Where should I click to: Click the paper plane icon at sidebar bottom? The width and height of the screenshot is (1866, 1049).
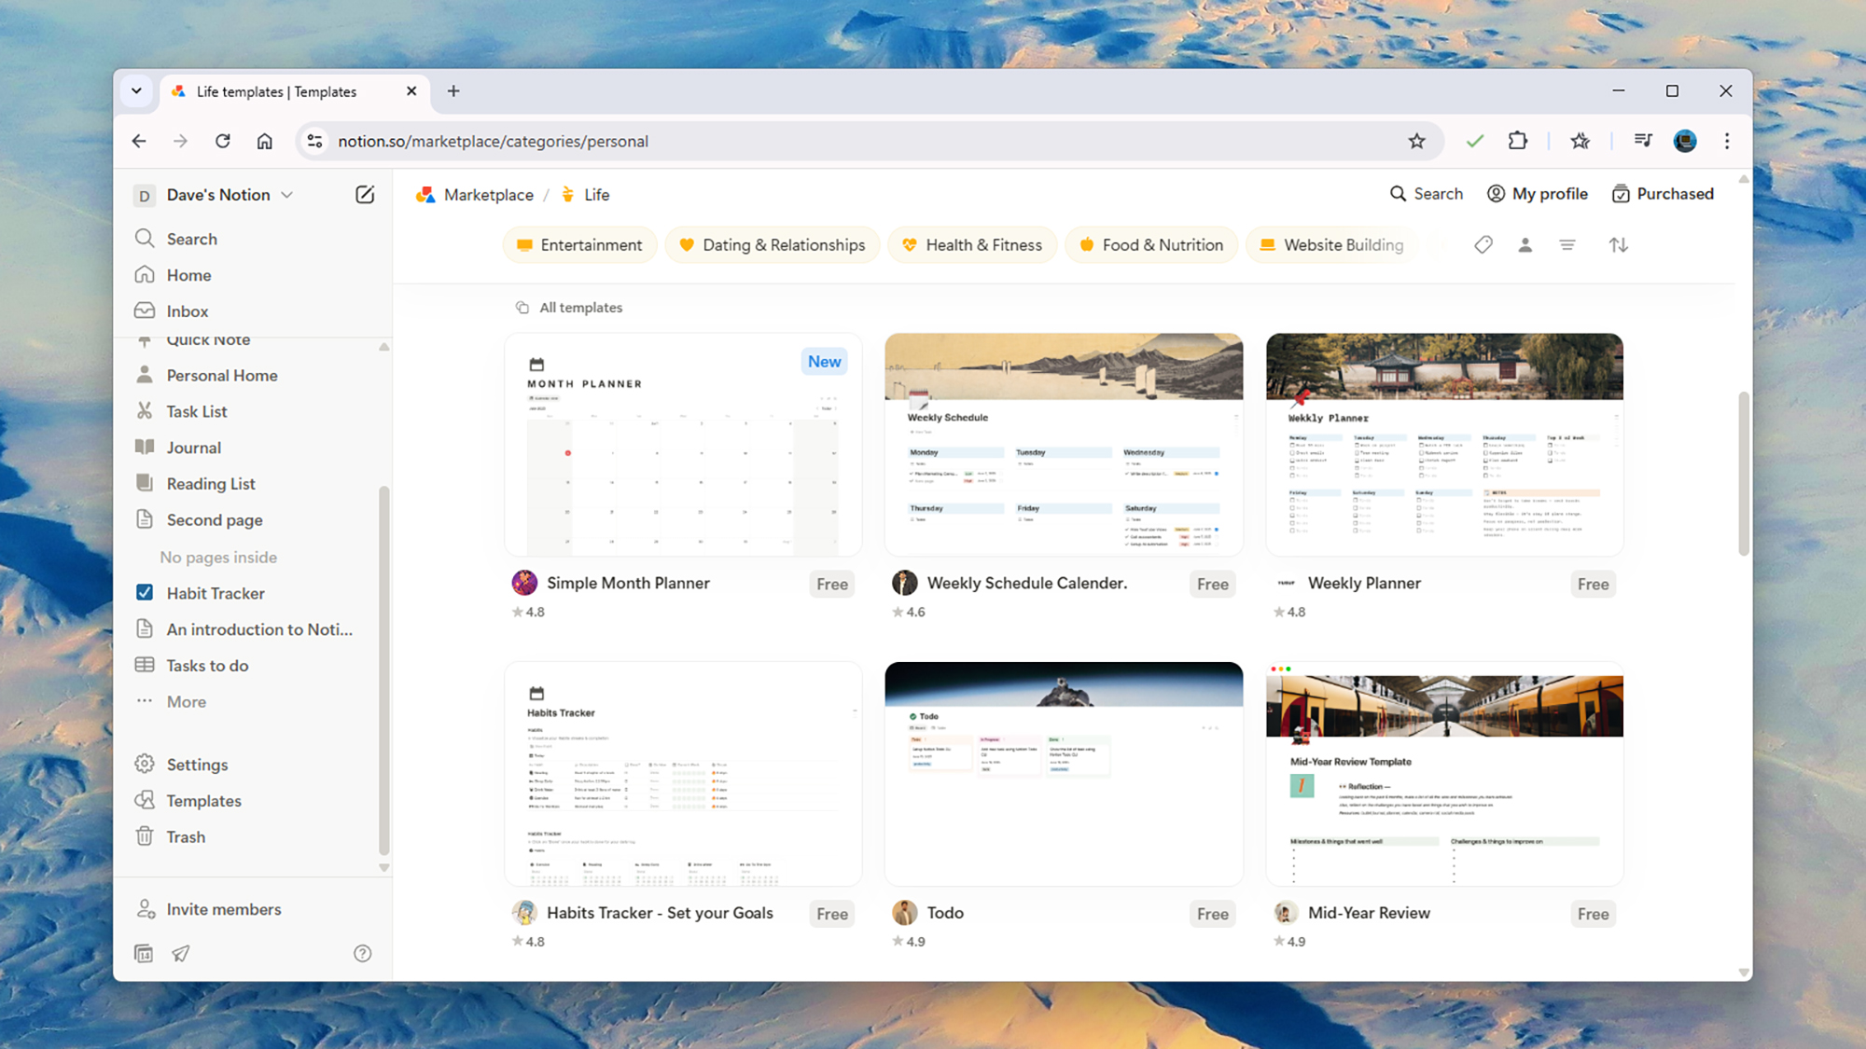(x=181, y=953)
